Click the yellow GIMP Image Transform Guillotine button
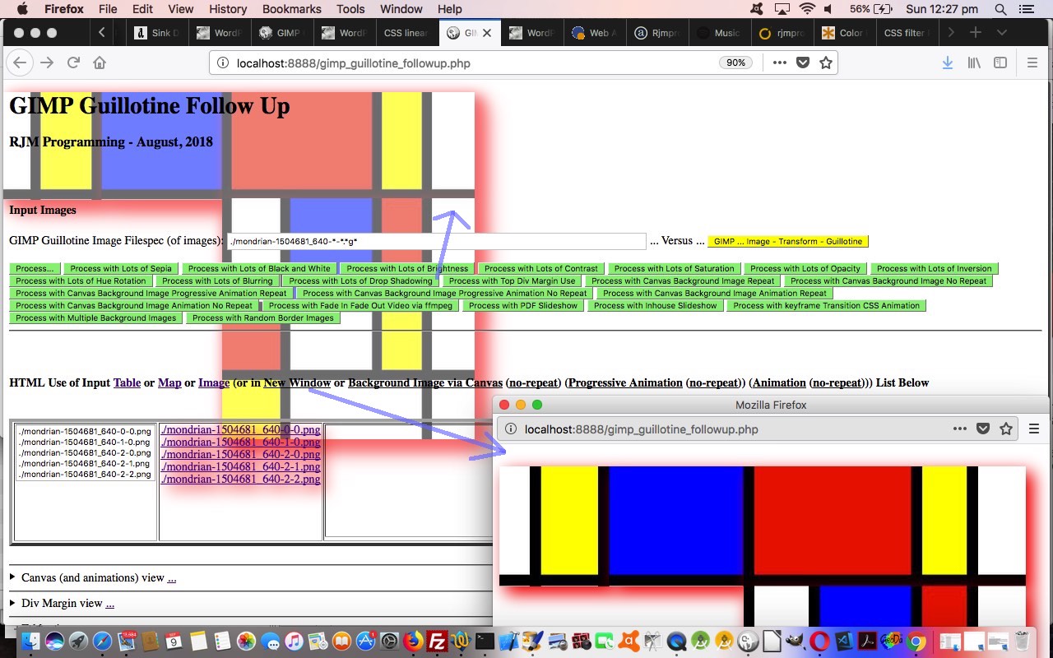 pos(788,242)
